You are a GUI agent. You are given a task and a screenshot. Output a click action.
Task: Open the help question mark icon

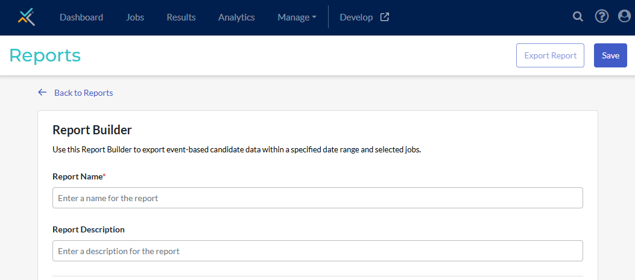[x=602, y=17]
